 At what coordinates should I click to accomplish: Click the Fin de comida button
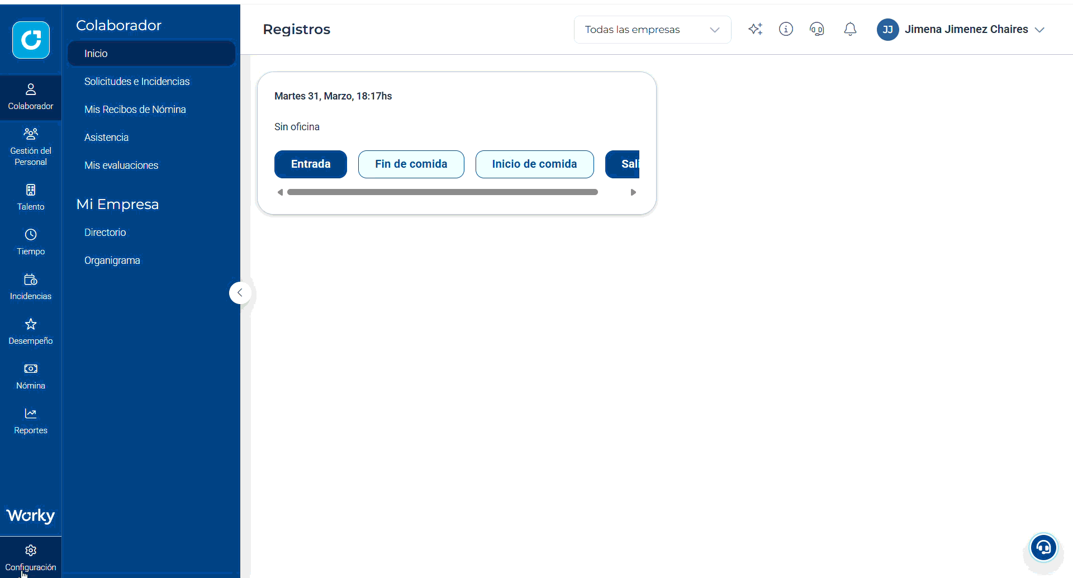[x=411, y=164]
